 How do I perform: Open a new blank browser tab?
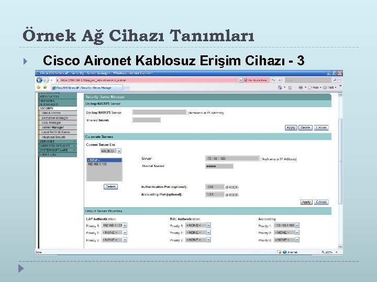pos(127,88)
